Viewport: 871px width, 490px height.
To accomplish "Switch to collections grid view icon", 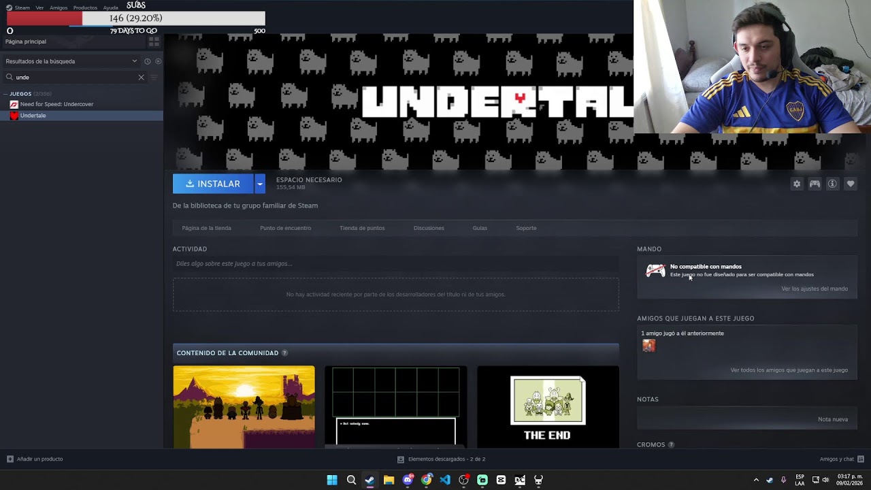I will [154, 42].
